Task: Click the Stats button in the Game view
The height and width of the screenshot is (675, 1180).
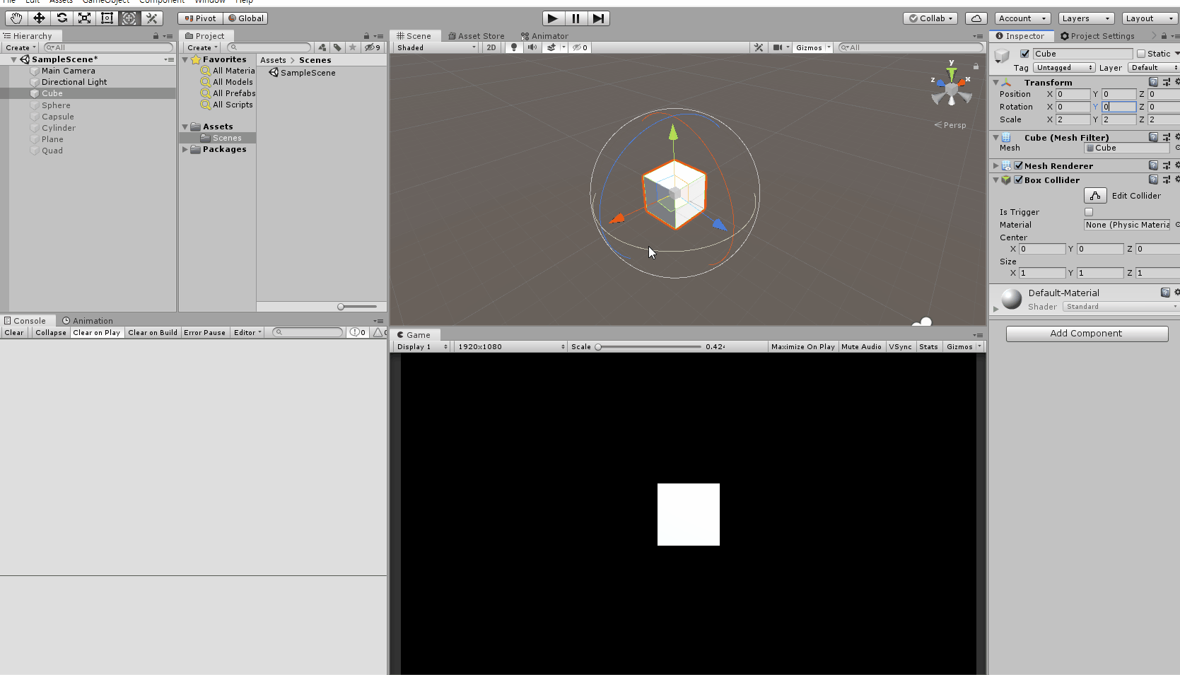Action: coord(928,346)
